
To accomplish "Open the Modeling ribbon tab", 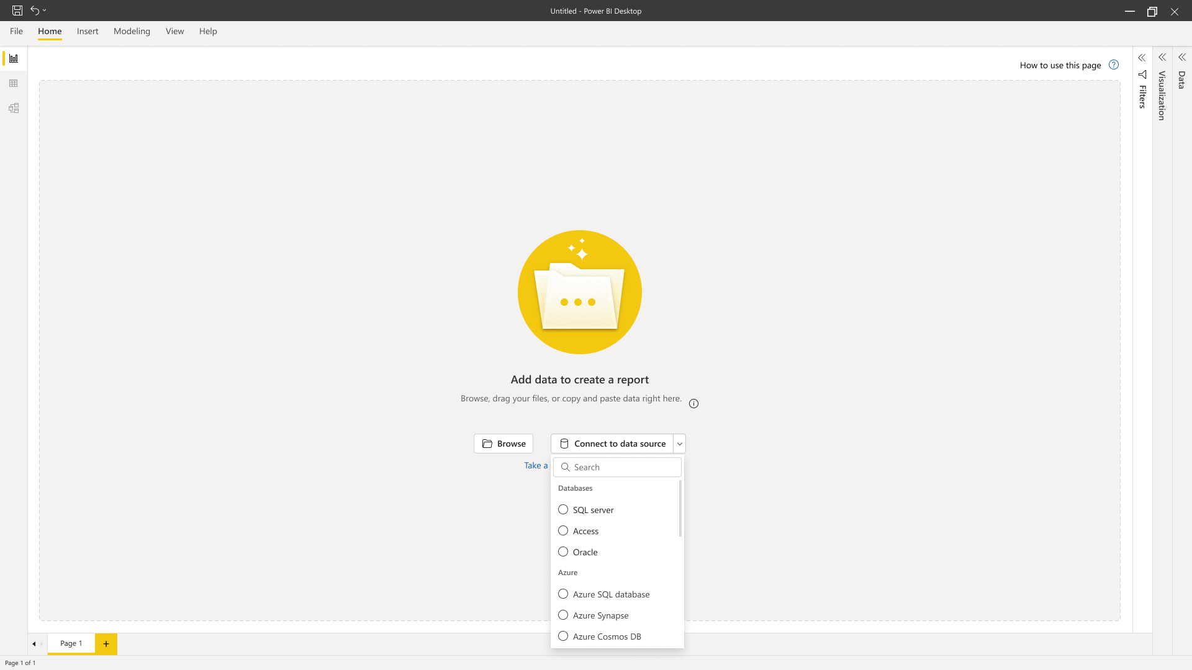I will (x=132, y=31).
